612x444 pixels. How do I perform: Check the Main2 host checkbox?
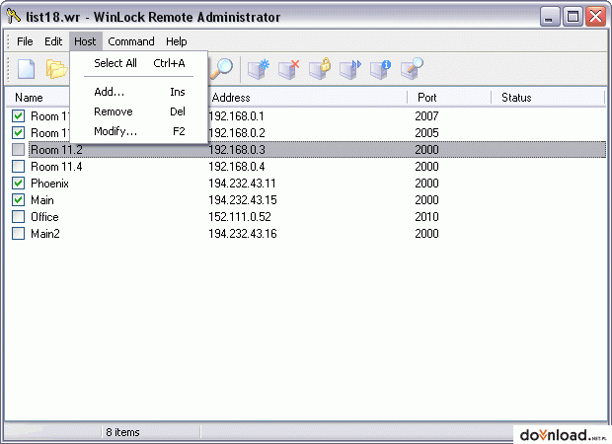[x=18, y=233]
